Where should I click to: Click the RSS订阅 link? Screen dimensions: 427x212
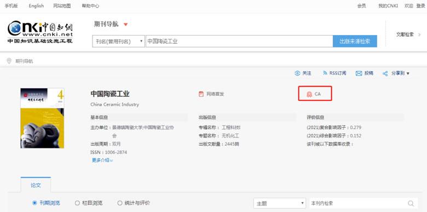(x=338, y=73)
